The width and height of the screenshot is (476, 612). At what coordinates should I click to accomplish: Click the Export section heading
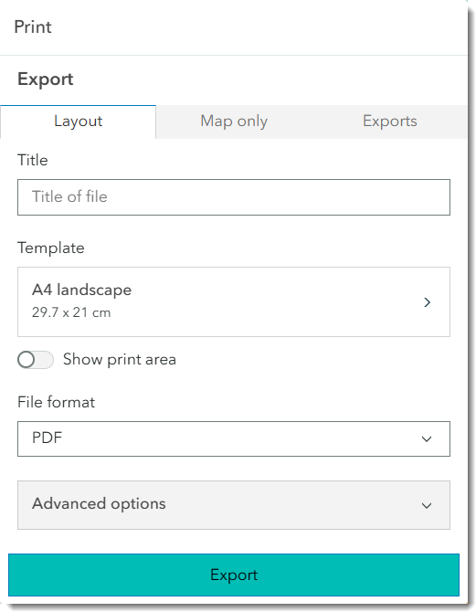click(x=46, y=79)
